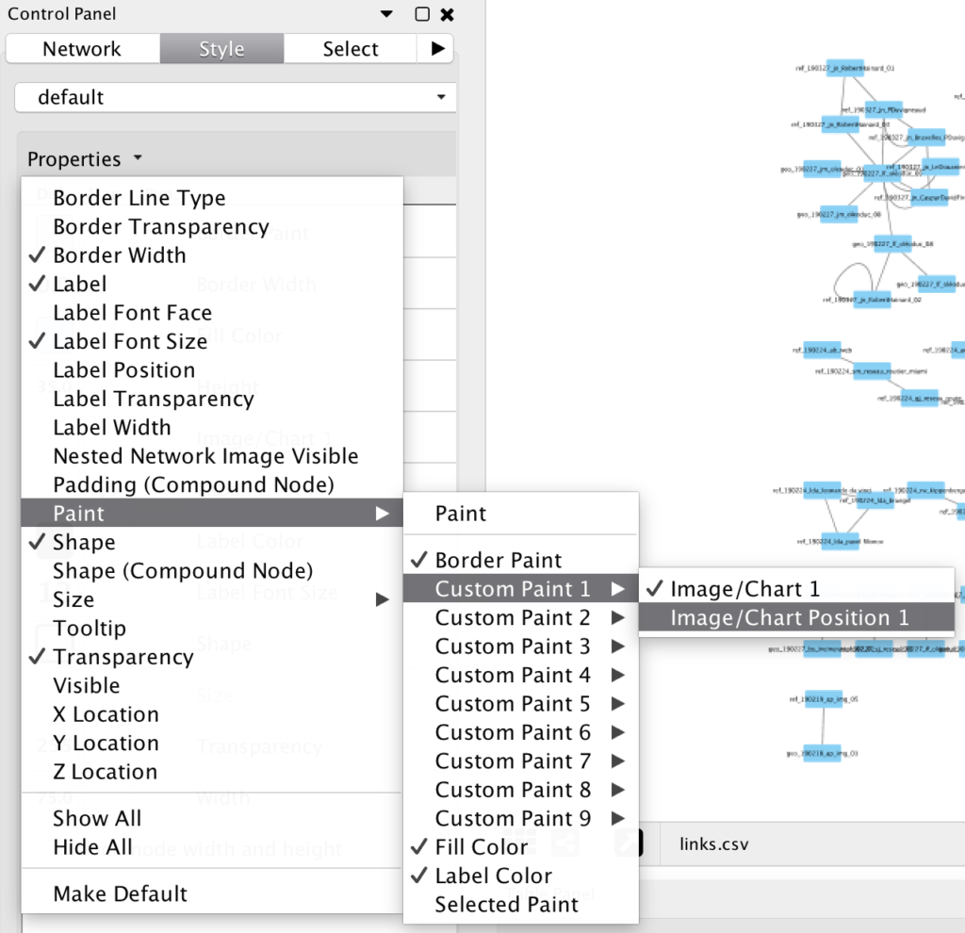Viewport: 965px width, 933px height.
Task: Switch to the Style tab
Action: (x=221, y=49)
